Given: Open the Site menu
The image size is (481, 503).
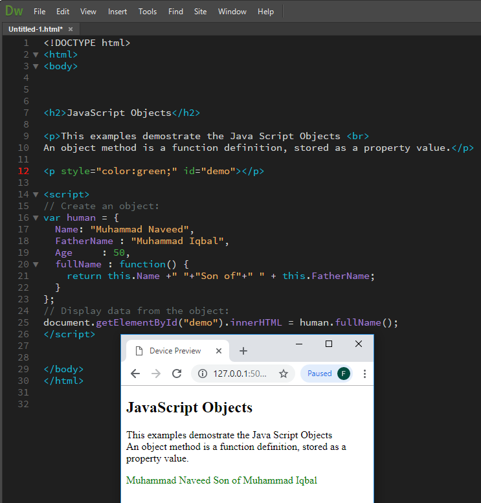Looking at the screenshot, I should point(200,12).
